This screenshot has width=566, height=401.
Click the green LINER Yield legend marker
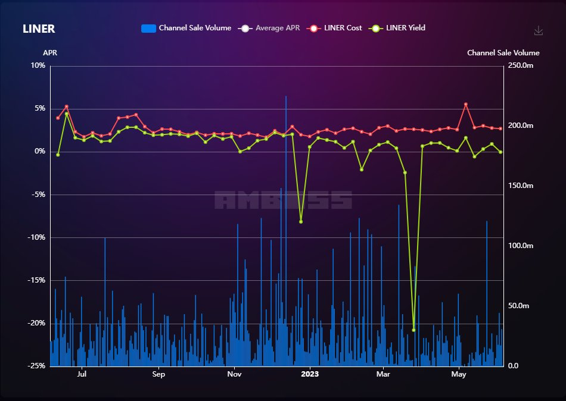pos(375,28)
